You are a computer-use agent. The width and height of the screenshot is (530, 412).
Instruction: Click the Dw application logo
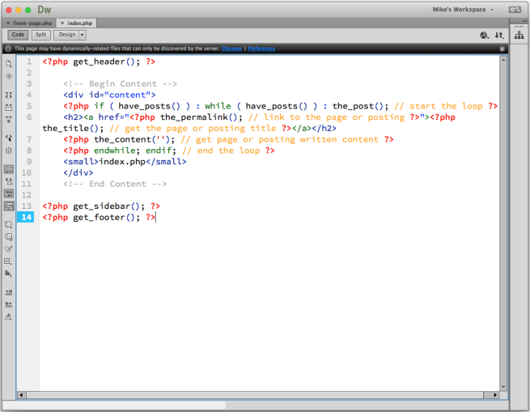coord(45,10)
